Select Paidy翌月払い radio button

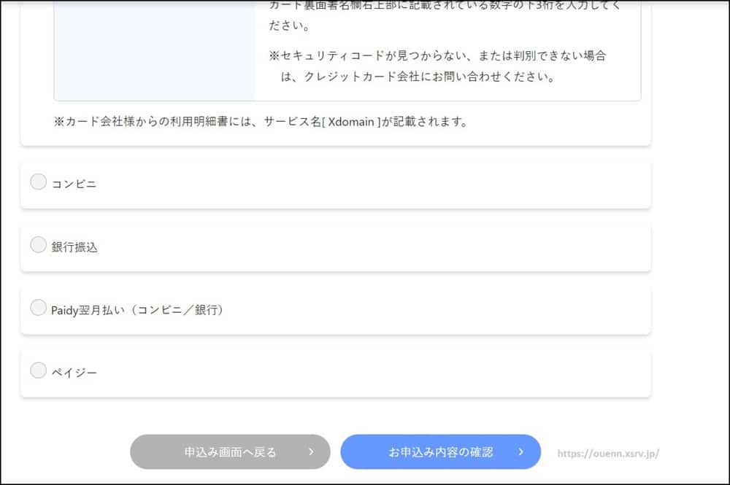pyautogui.click(x=39, y=308)
